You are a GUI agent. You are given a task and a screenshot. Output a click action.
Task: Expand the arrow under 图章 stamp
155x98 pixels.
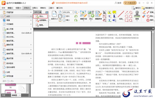[137, 21]
